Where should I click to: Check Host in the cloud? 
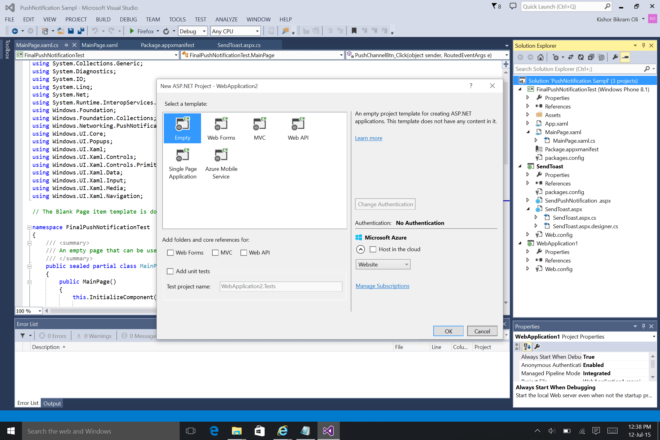[373, 249]
